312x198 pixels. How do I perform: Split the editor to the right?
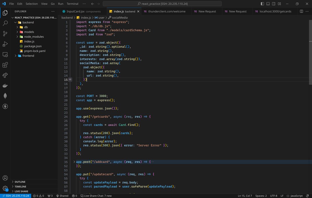tap(301, 11)
